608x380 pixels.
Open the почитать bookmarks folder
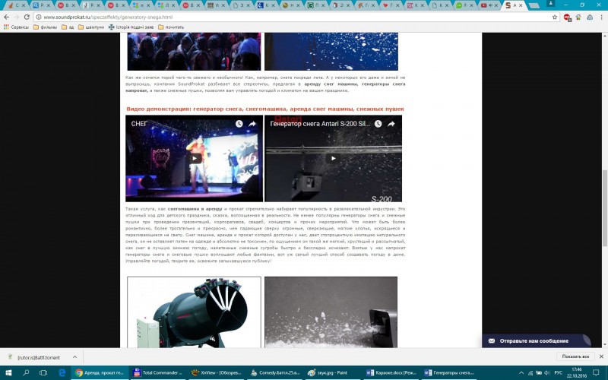tap(171, 27)
